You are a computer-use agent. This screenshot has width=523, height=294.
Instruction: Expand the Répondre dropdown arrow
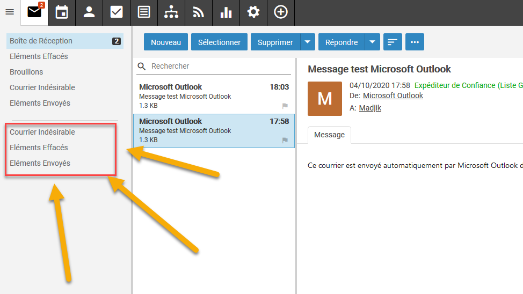pos(373,42)
